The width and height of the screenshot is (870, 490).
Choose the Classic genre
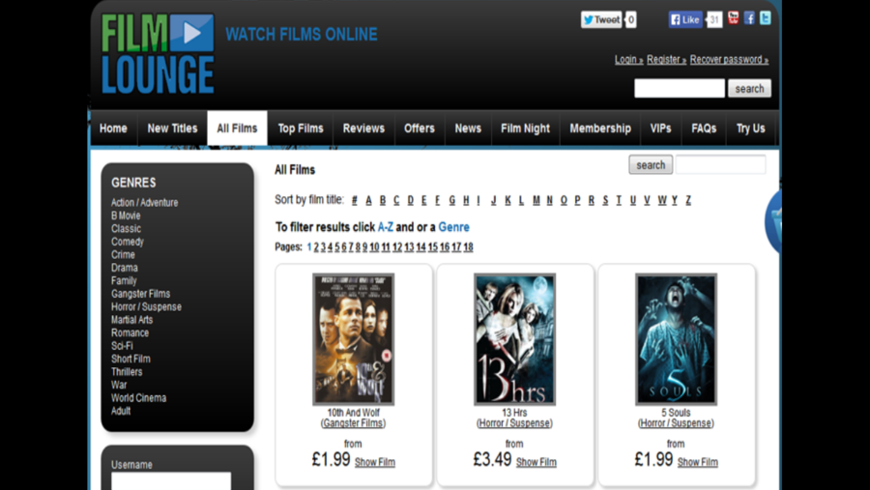(x=126, y=229)
